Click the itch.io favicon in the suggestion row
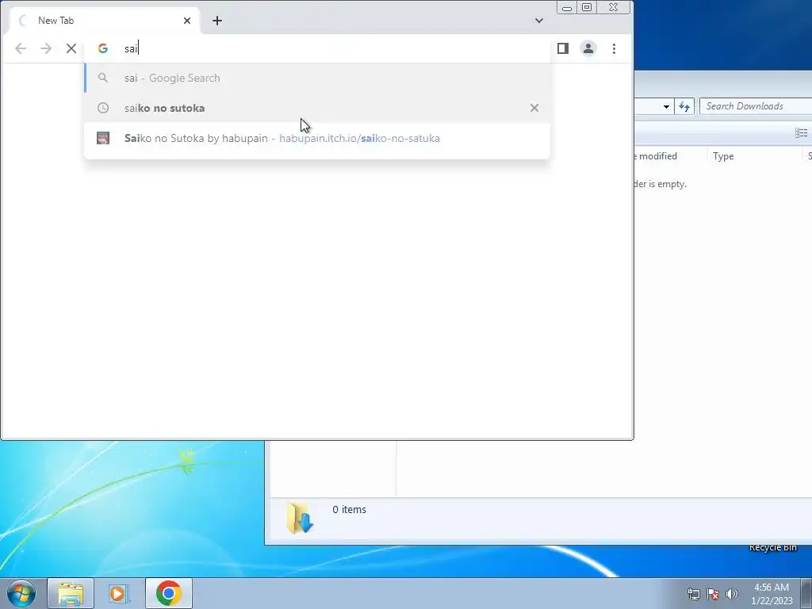This screenshot has width=812, height=609. pos(103,138)
